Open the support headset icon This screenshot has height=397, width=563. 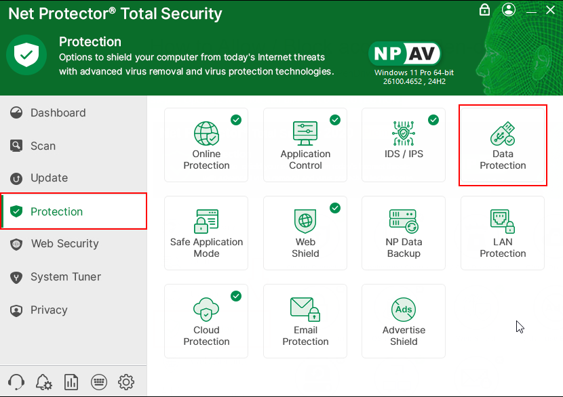17,382
